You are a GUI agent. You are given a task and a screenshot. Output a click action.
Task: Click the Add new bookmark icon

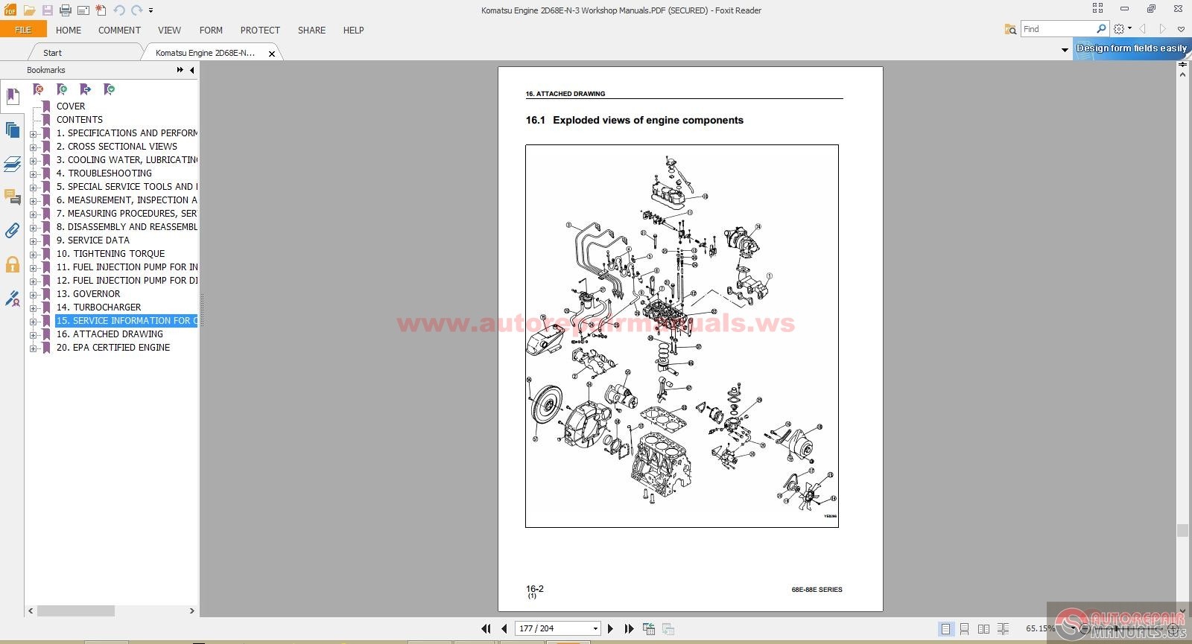click(x=62, y=89)
